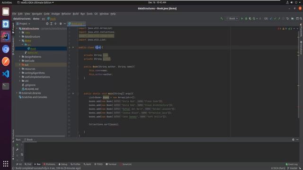This screenshot has height=170, width=303.
Task: Click the rollback undo arrow icon
Action: pos(287,18)
